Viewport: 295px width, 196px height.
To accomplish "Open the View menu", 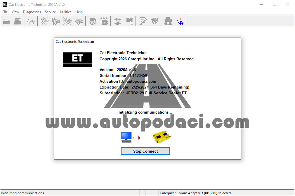I will (15, 12).
